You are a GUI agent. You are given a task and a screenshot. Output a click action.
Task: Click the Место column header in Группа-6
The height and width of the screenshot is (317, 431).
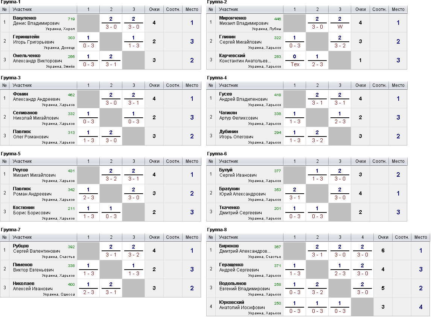click(x=398, y=161)
